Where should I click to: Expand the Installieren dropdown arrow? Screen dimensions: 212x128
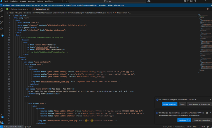pos(189,120)
